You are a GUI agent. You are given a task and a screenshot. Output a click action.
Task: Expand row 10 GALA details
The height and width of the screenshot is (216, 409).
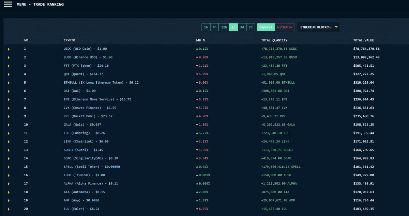coord(9,125)
